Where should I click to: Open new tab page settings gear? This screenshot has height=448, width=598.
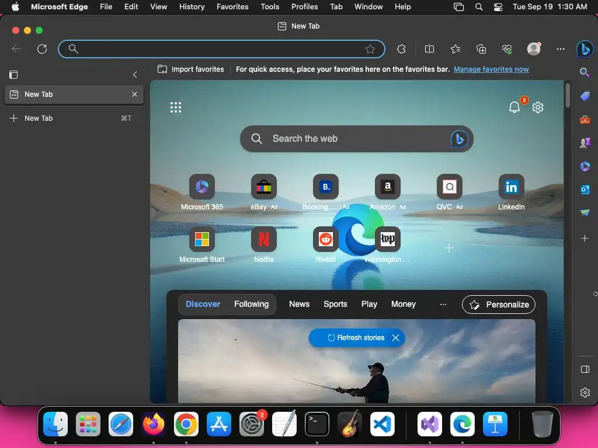(x=538, y=107)
